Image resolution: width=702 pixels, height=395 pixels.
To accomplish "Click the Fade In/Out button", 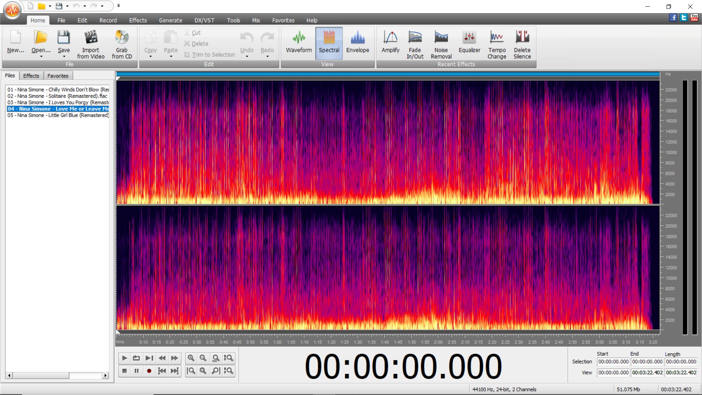I will tap(415, 44).
